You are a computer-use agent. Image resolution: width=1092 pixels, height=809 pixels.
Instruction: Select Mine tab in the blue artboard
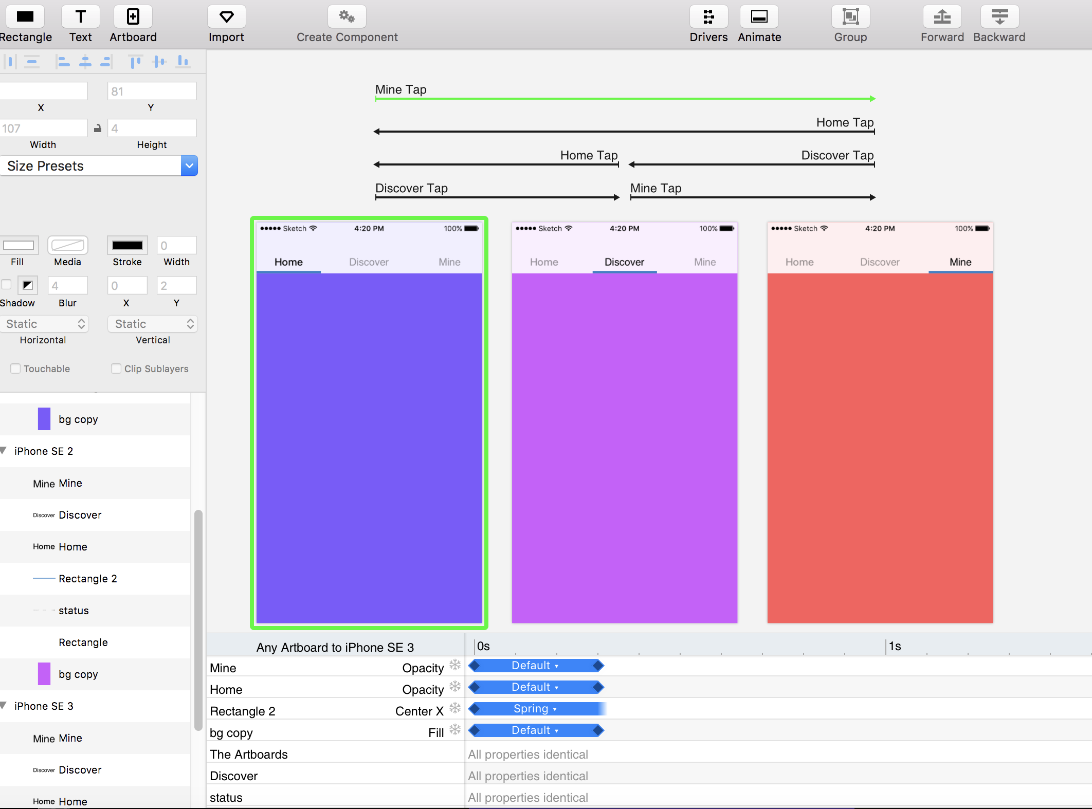449,262
